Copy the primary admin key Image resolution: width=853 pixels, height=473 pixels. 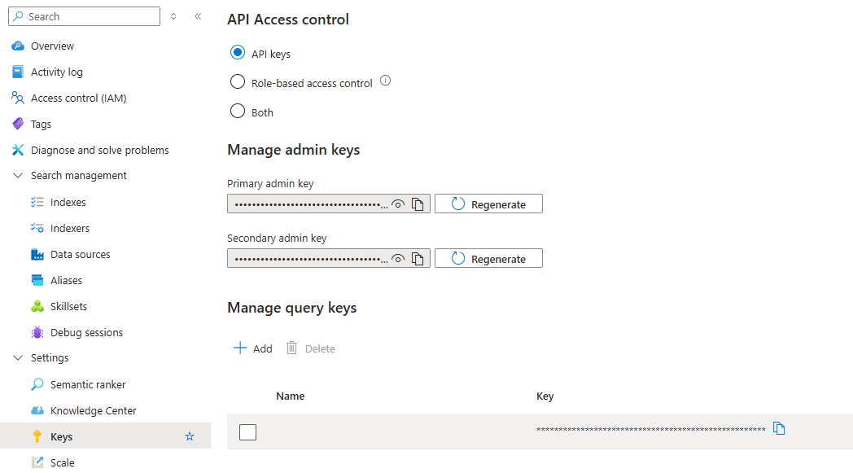pos(418,204)
